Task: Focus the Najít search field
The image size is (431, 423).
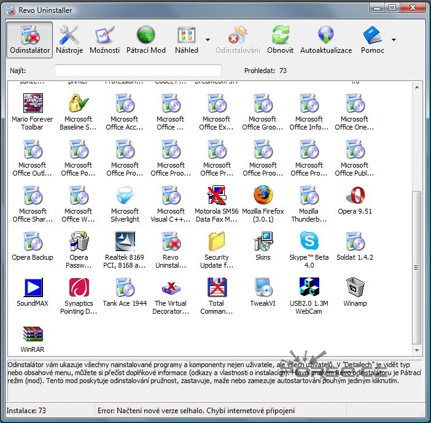Action: coord(138,71)
